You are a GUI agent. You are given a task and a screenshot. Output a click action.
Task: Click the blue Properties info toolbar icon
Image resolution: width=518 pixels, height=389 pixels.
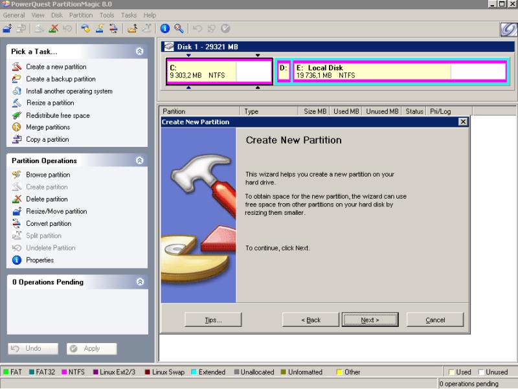coord(165,28)
